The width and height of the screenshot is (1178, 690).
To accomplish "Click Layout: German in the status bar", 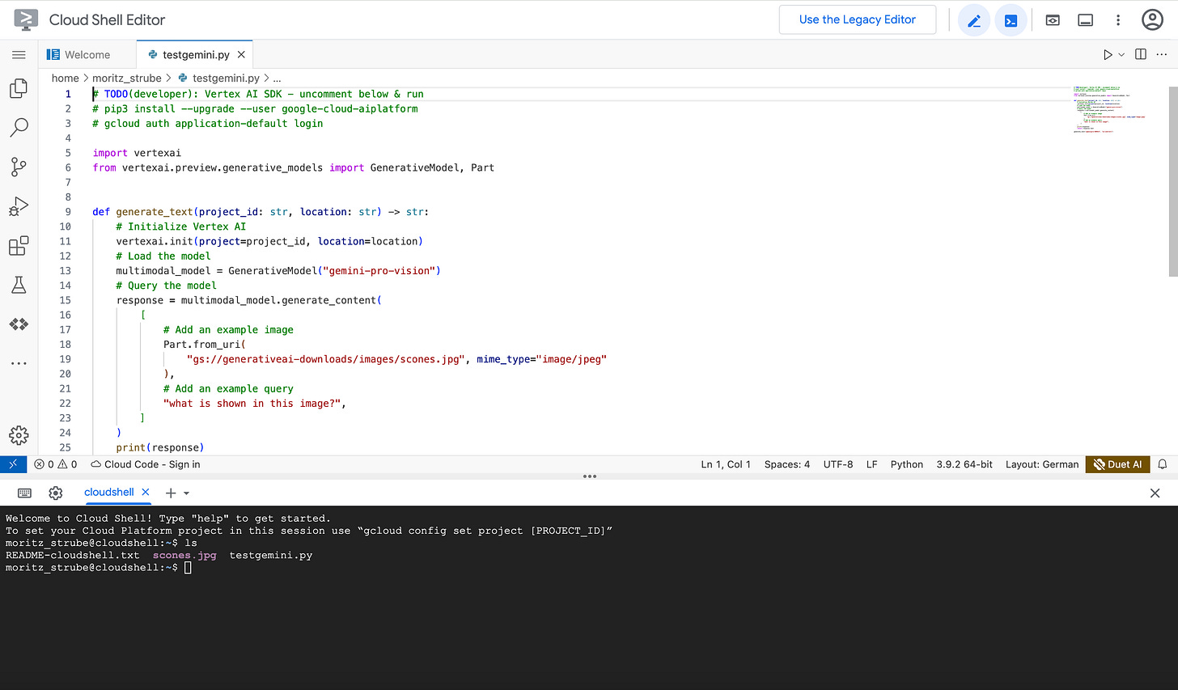I will point(1042,464).
